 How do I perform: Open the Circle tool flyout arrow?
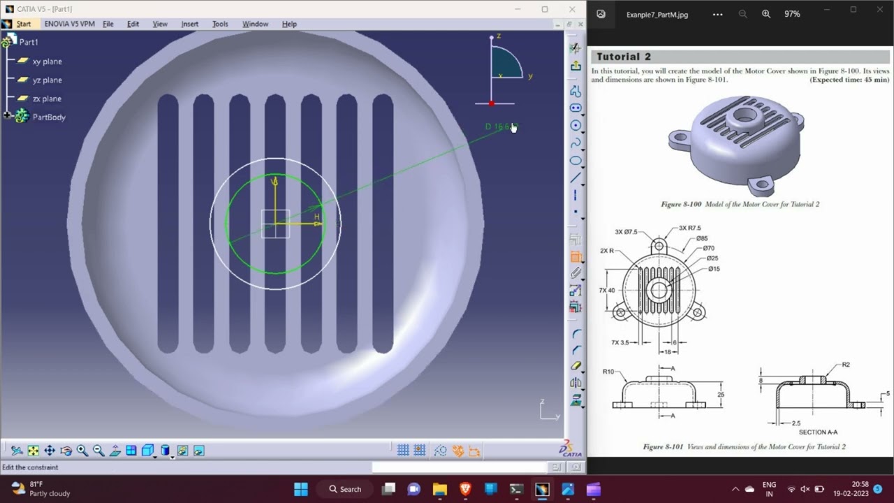[x=583, y=131]
